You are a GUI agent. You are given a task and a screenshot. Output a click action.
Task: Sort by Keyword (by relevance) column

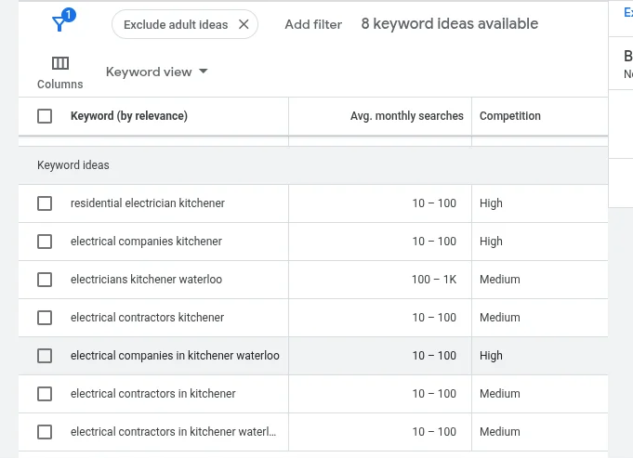129,116
